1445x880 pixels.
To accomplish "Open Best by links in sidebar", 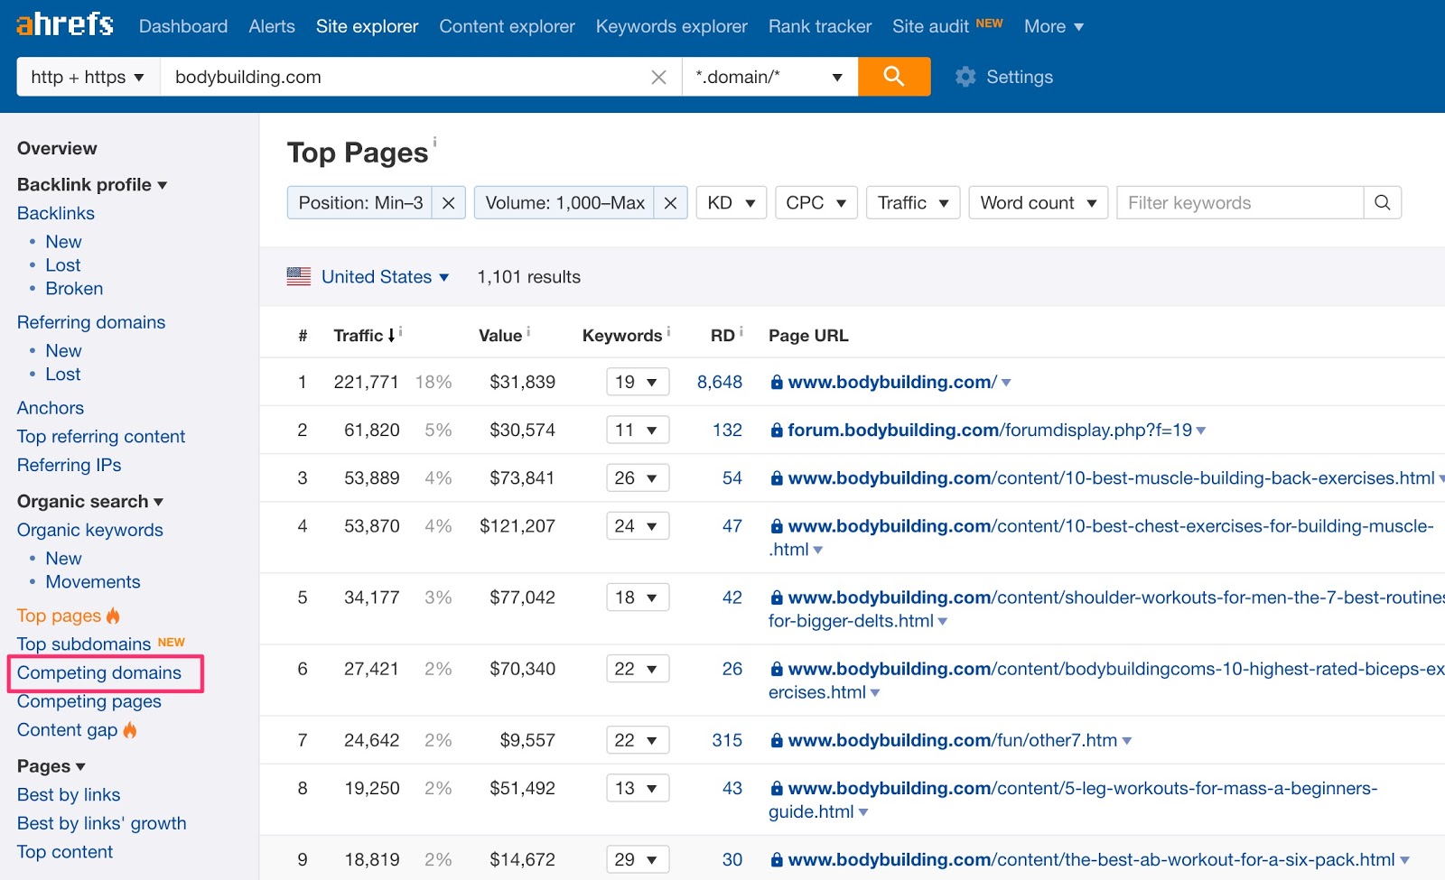I will coord(69,795).
